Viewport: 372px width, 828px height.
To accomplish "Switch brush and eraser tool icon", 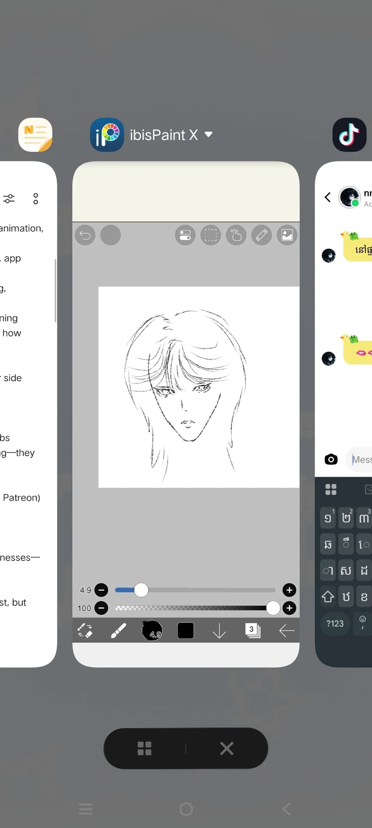I will 85,630.
